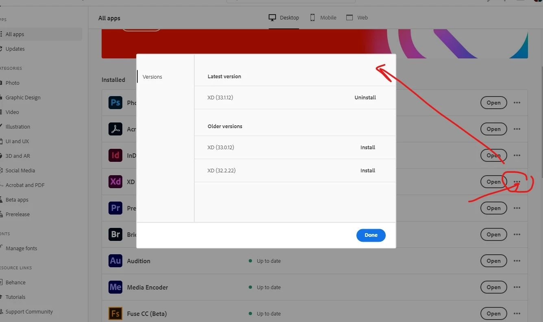Open more options for Photoshop row
Image resolution: width=543 pixels, height=322 pixels.
pyautogui.click(x=517, y=103)
